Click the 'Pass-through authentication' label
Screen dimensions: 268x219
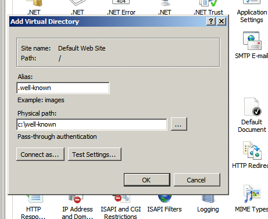[57, 137]
